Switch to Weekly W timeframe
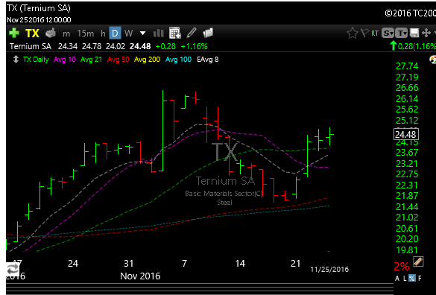Image resolution: width=436 pixels, height=295 pixels. tap(128, 34)
